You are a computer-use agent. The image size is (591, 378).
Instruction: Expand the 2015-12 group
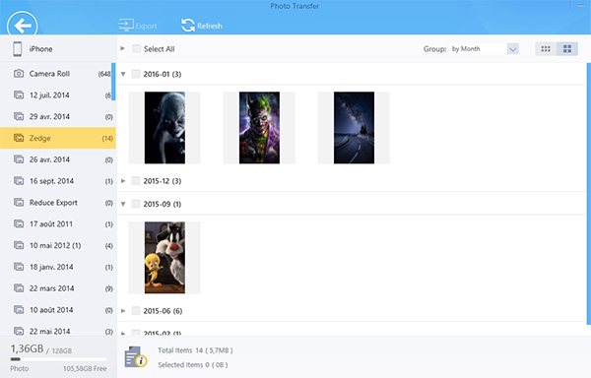(x=123, y=181)
